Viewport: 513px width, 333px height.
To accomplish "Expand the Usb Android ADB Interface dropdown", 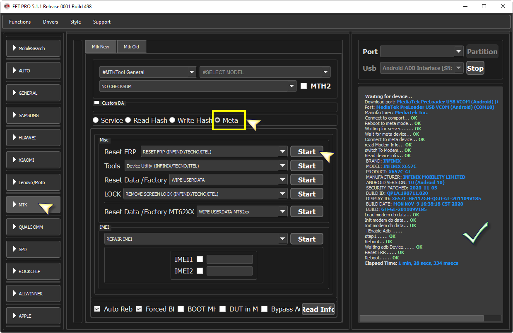I will coord(421,68).
